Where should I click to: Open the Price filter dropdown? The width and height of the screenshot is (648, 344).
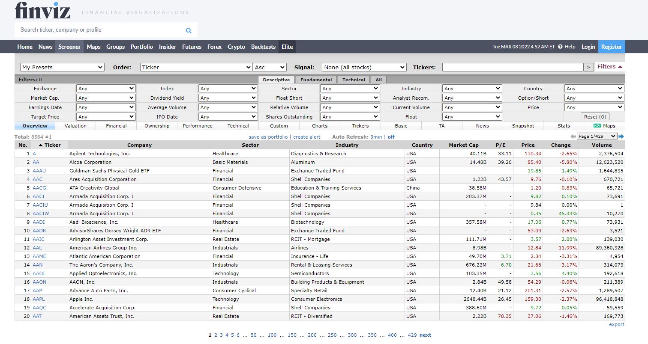[594, 107]
